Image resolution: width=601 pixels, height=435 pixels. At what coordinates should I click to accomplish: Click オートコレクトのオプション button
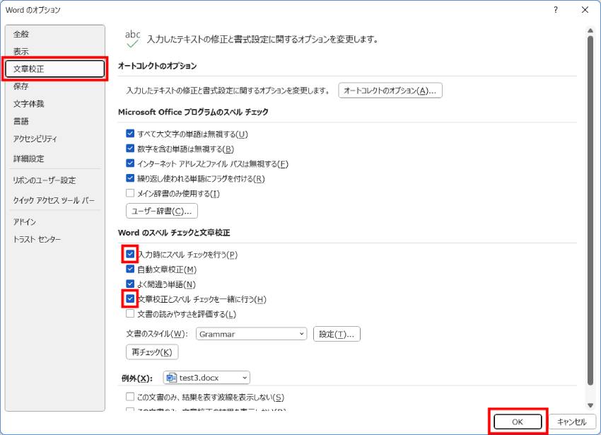tap(390, 91)
